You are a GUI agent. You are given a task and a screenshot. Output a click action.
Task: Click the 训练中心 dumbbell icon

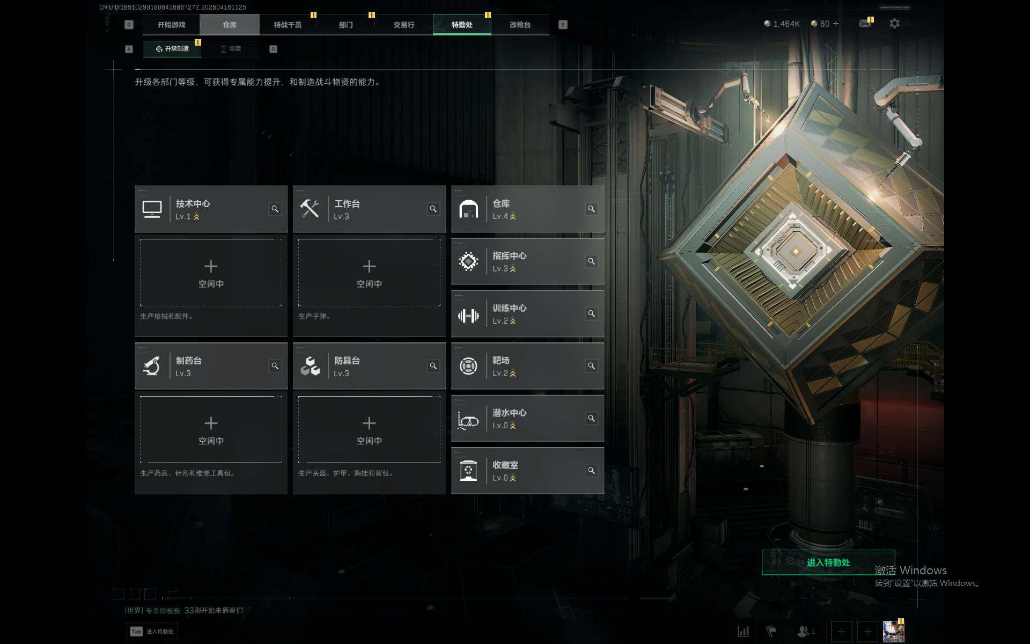pyautogui.click(x=468, y=316)
